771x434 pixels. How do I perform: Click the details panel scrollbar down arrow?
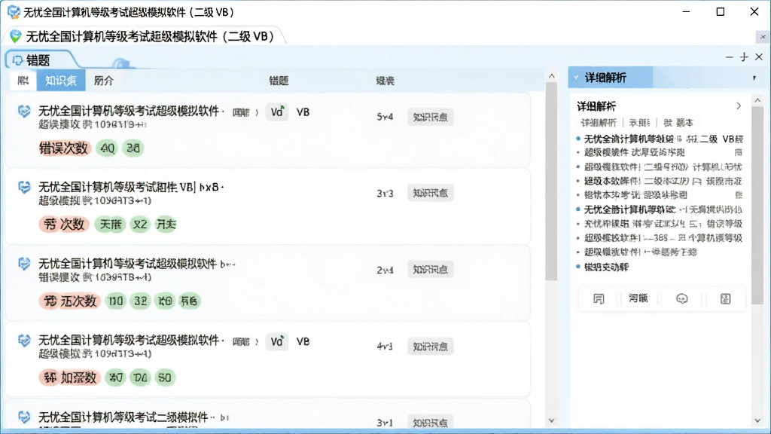[x=757, y=420]
